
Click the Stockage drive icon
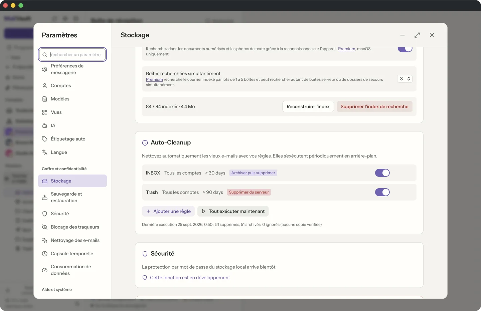45,181
